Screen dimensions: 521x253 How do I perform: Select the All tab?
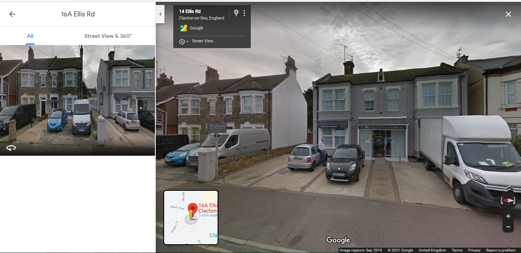point(30,36)
